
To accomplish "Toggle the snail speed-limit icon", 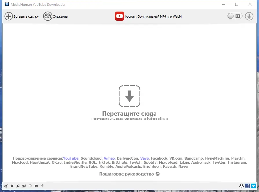I will [x=24, y=186].
